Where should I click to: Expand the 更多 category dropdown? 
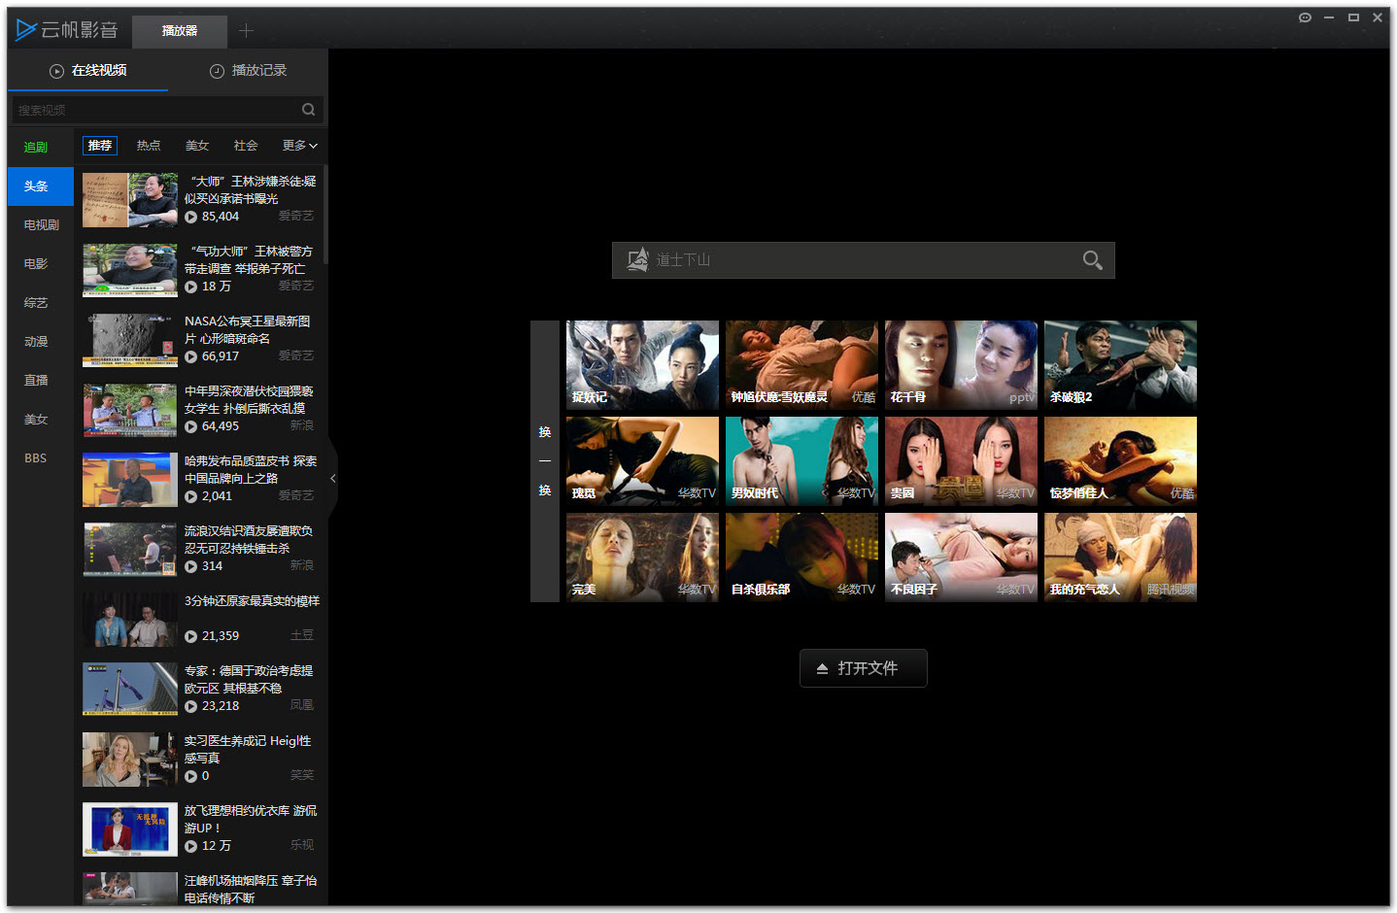299,146
